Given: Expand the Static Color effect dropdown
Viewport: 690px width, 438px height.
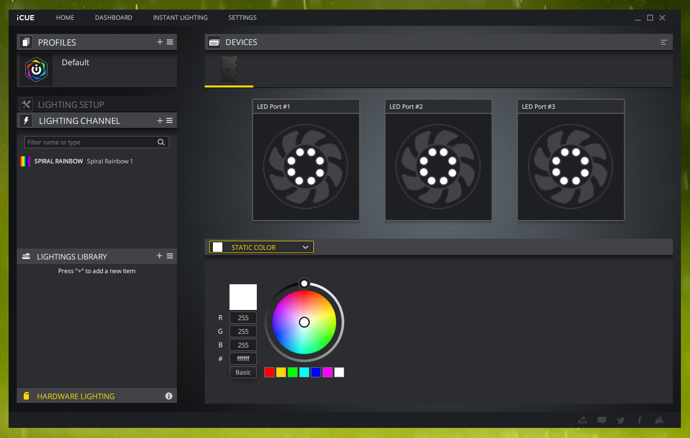Looking at the screenshot, I should pyautogui.click(x=262, y=247).
